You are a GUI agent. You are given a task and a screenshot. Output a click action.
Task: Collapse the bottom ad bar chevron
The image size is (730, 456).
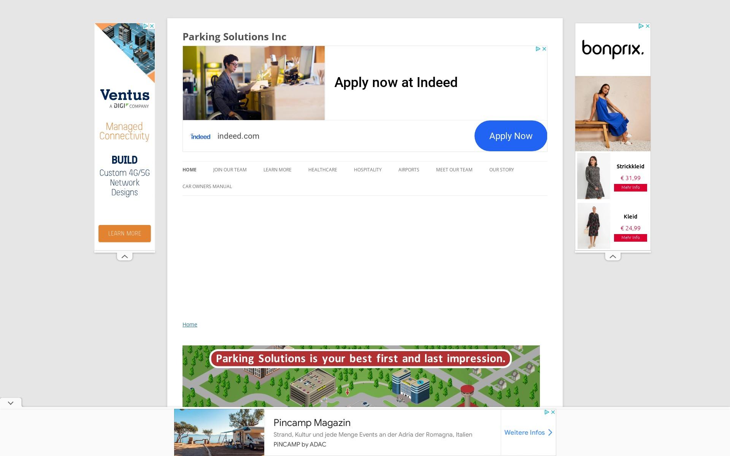(x=11, y=403)
